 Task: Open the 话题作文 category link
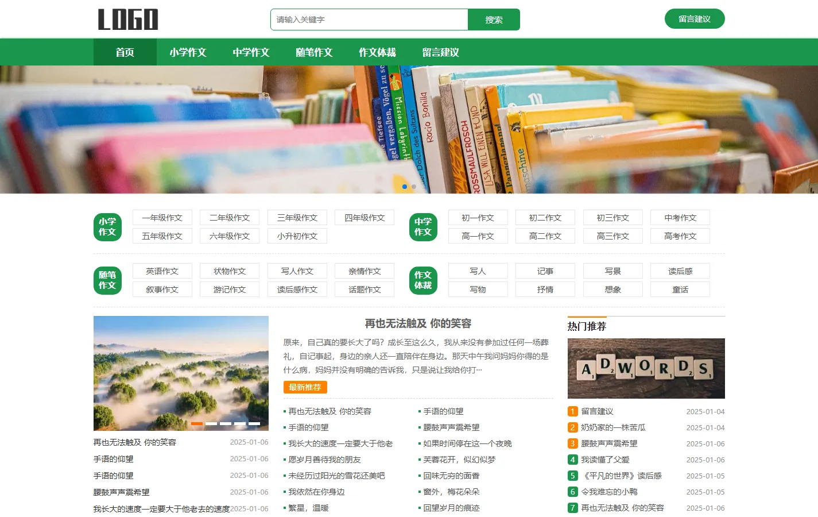point(365,290)
